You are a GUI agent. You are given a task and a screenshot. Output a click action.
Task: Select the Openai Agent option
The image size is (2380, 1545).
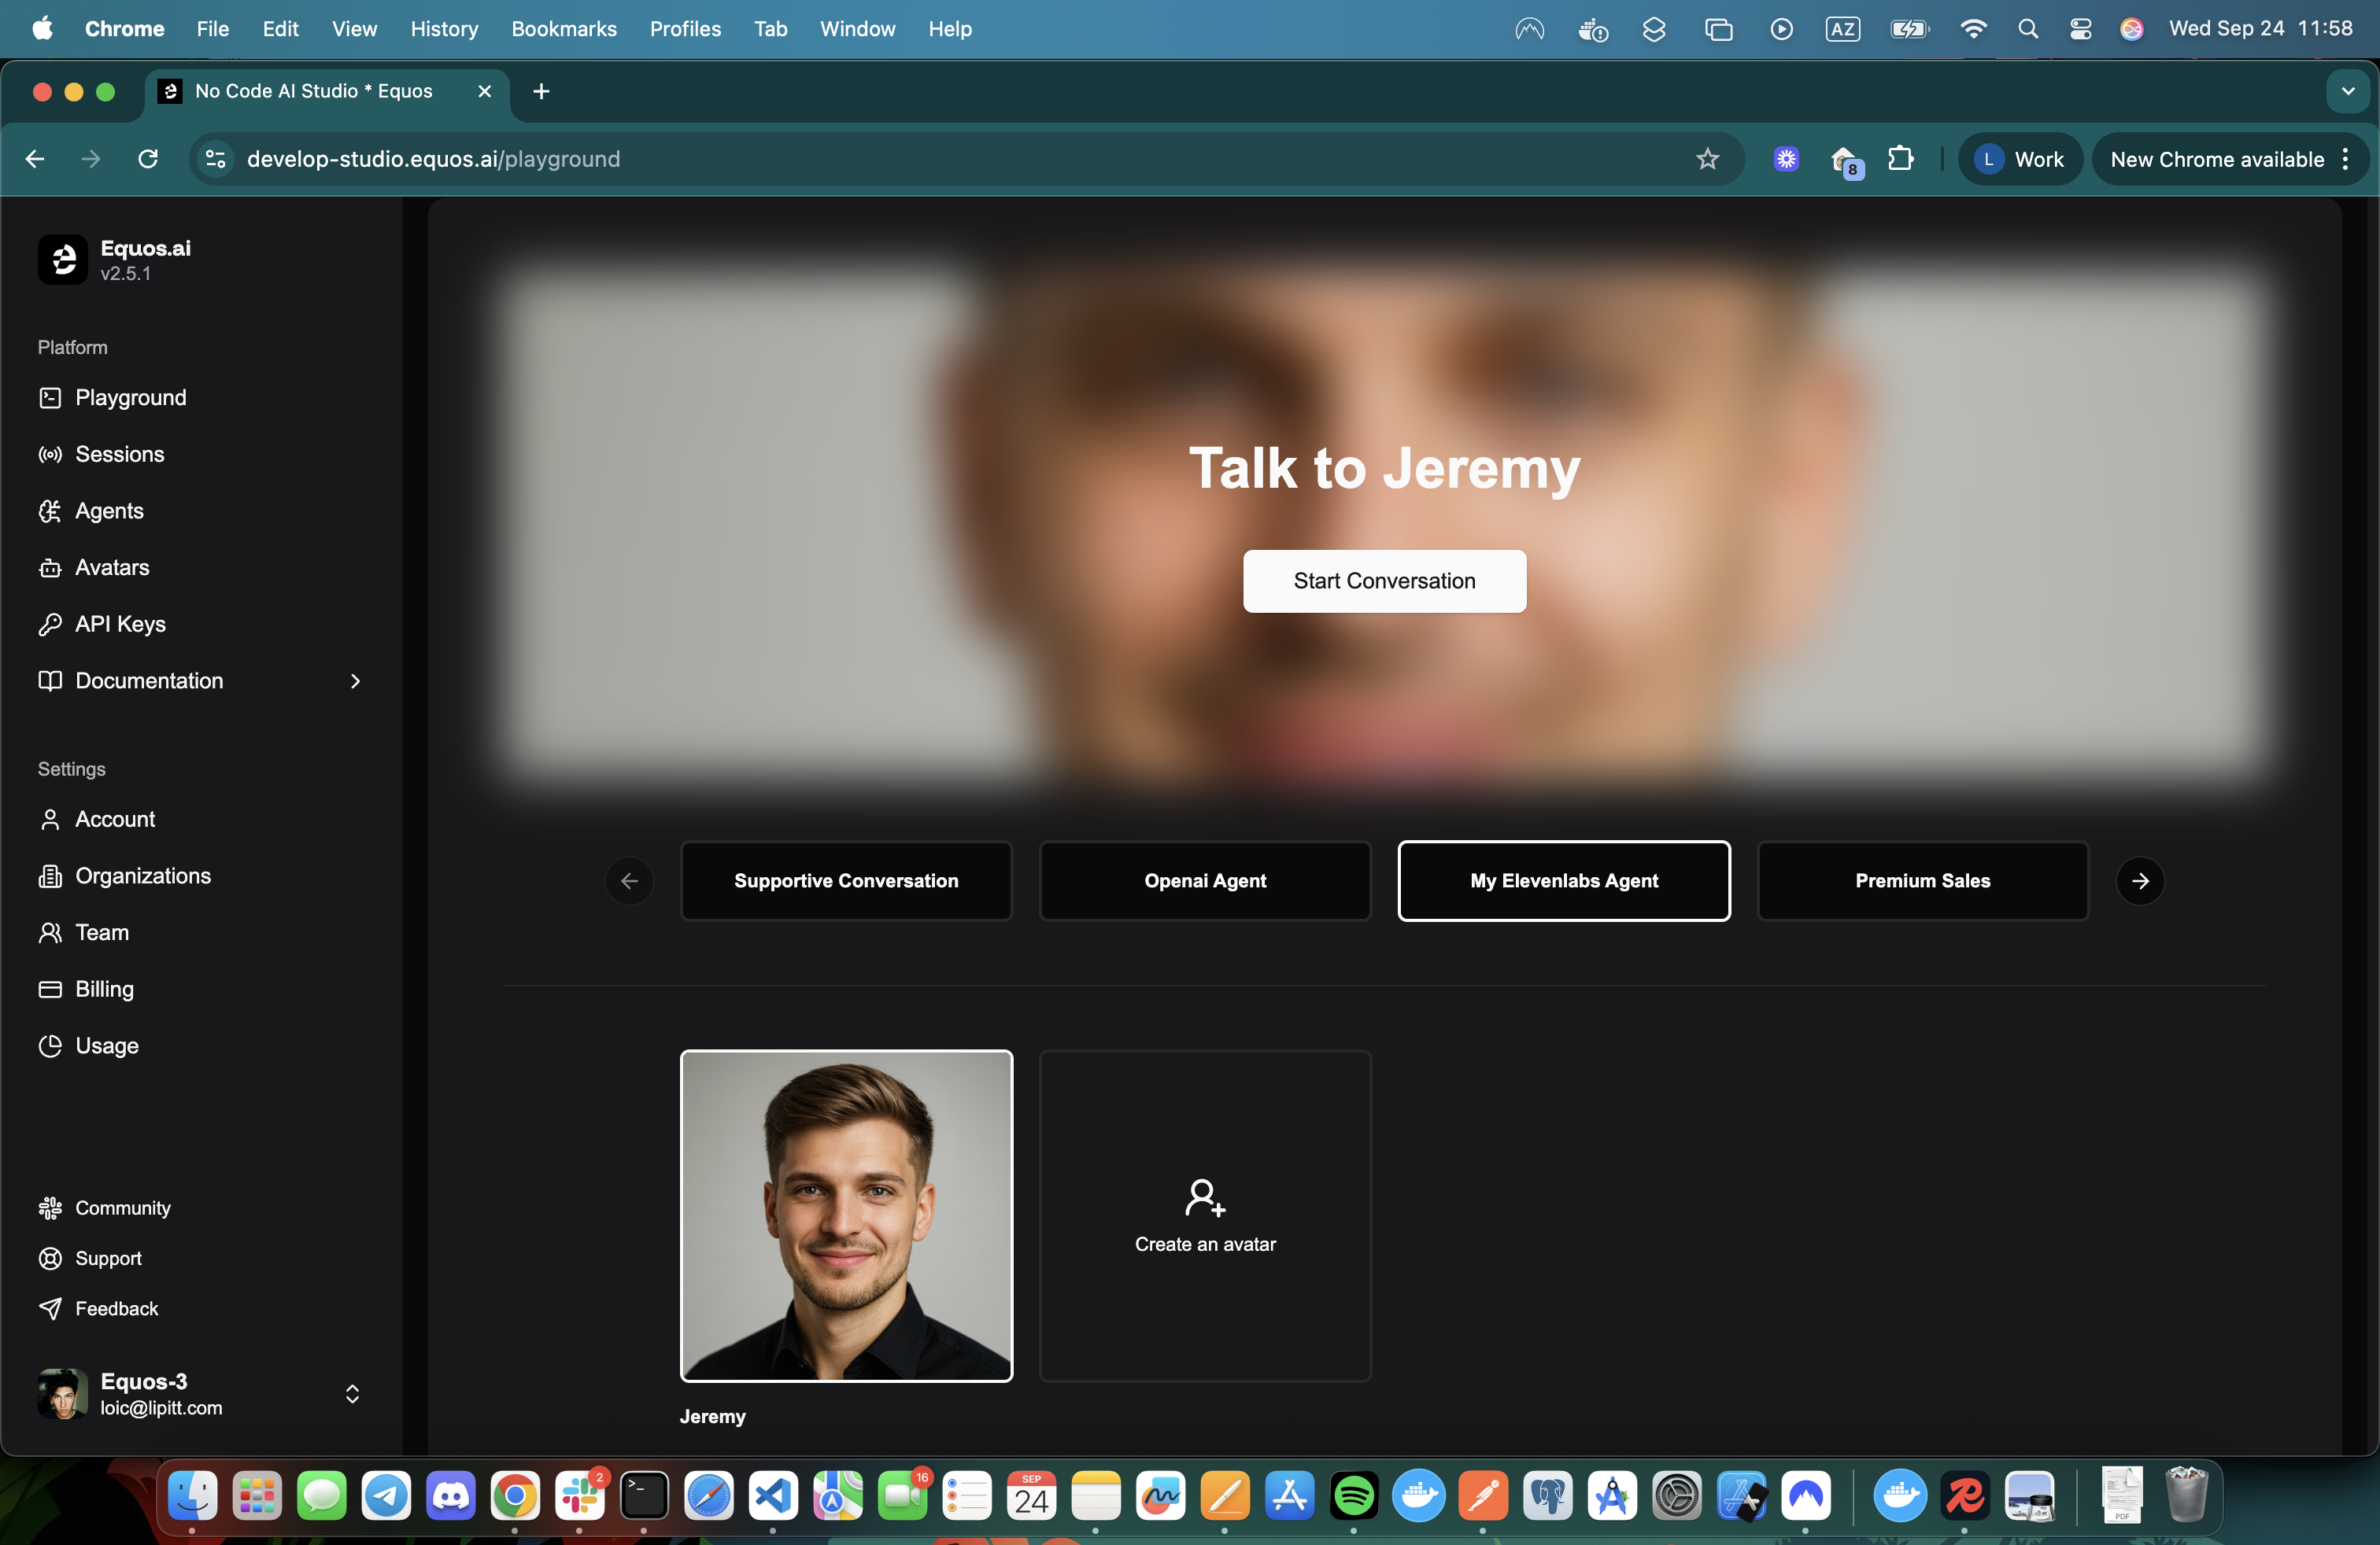(1205, 880)
